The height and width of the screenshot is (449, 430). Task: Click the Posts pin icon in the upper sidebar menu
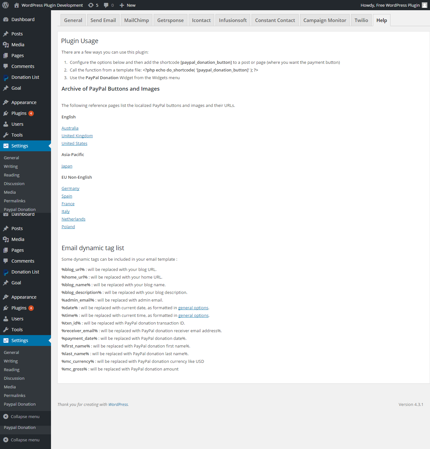tap(6, 34)
